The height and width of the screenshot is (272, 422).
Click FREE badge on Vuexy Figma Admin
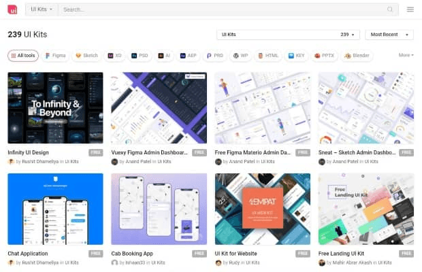click(x=199, y=153)
